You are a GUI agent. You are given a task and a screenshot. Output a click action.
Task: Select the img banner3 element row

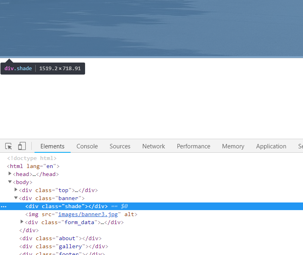[81, 214]
